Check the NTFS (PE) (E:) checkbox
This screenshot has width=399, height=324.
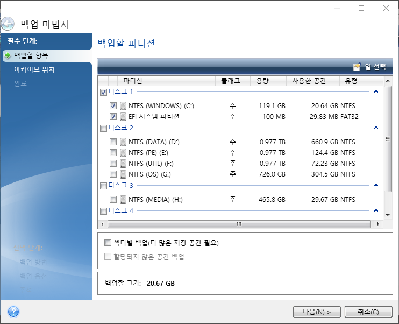[113, 152]
